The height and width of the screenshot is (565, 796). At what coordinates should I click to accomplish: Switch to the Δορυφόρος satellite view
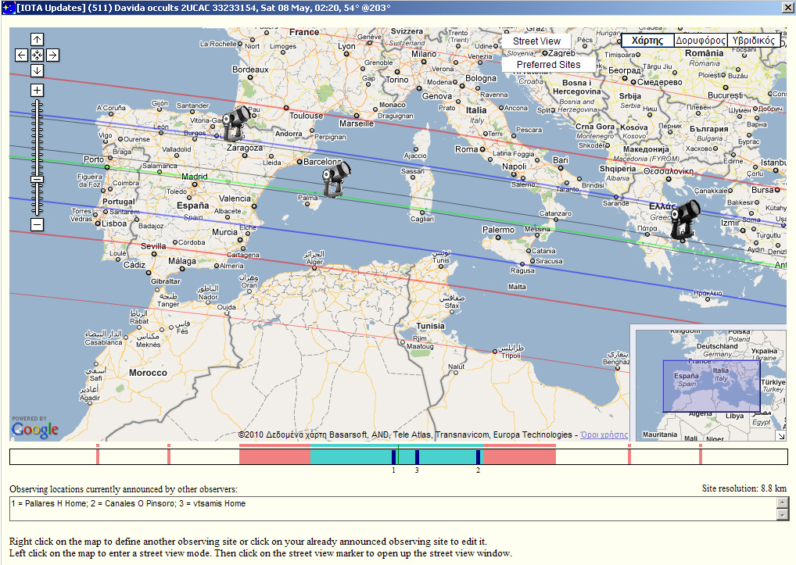coord(700,41)
